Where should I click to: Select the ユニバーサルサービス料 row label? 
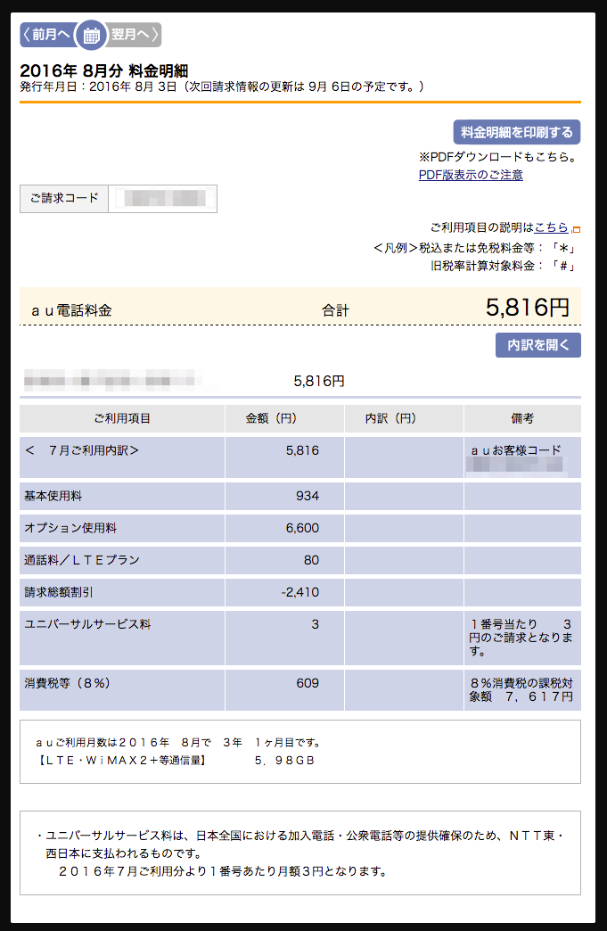(x=88, y=624)
